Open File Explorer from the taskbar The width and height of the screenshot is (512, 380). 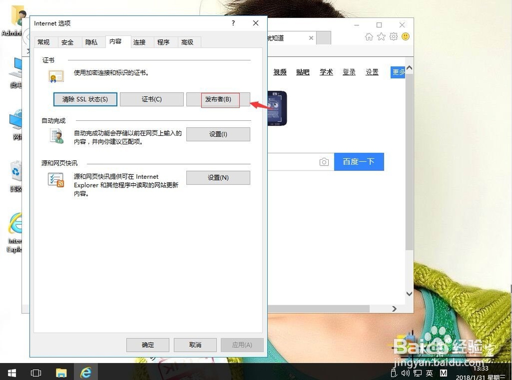pyautogui.click(x=61, y=373)
